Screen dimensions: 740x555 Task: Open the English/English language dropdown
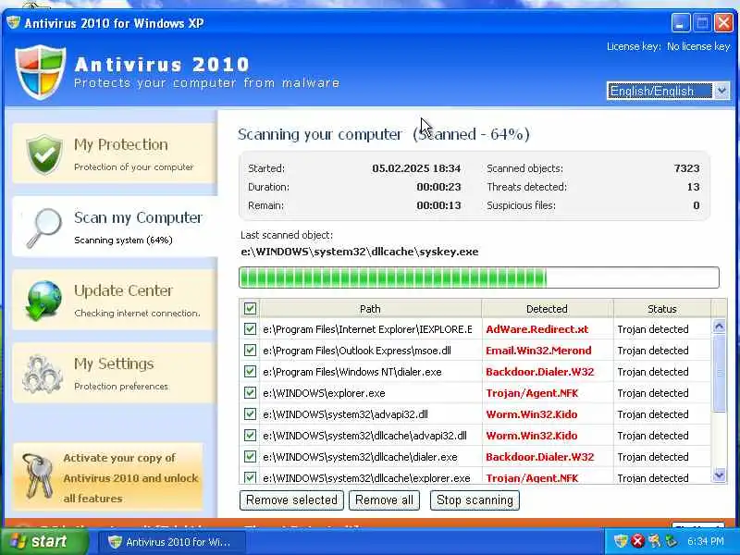tap(668, 91)
